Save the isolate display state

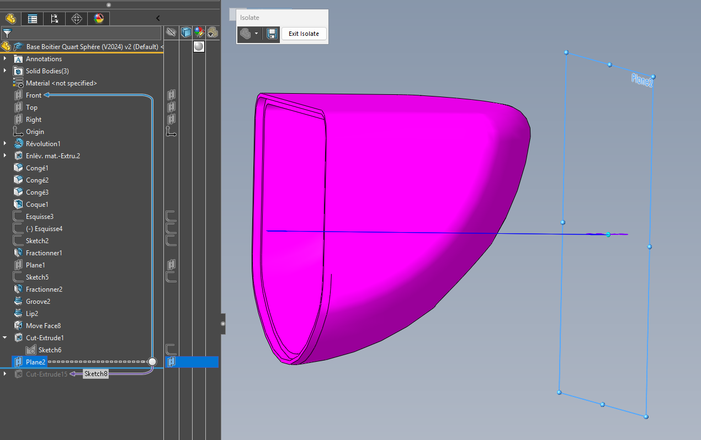coord(272,34)
